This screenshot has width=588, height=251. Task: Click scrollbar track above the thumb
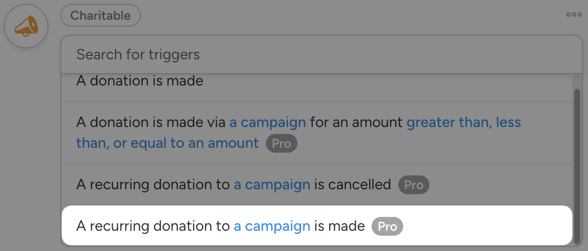(x=577, y=82)
